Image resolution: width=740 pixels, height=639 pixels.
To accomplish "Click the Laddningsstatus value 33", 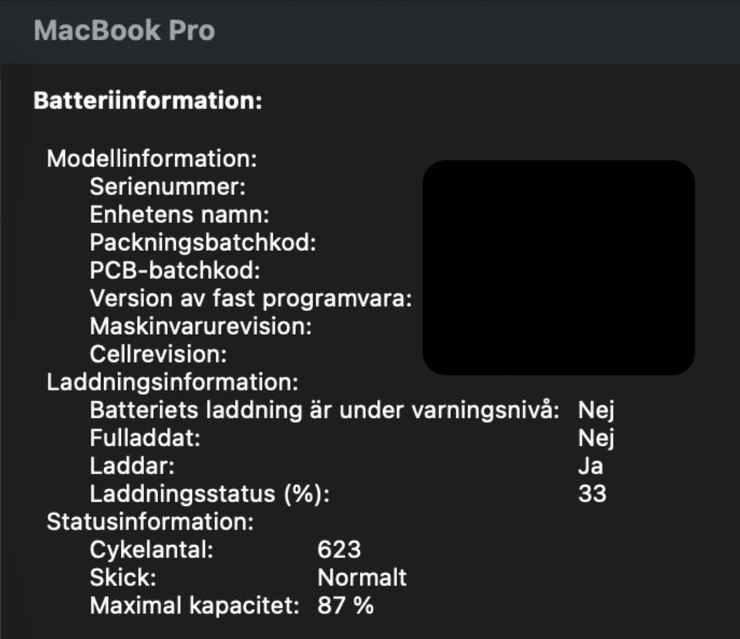I will (x=592, y=493).
